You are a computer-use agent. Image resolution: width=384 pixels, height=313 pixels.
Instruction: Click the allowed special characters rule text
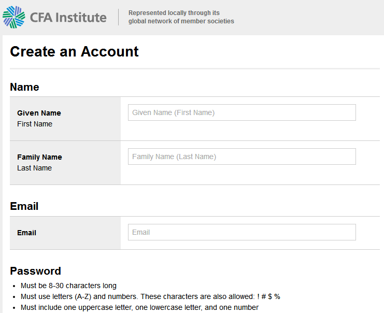coord(150,296)
